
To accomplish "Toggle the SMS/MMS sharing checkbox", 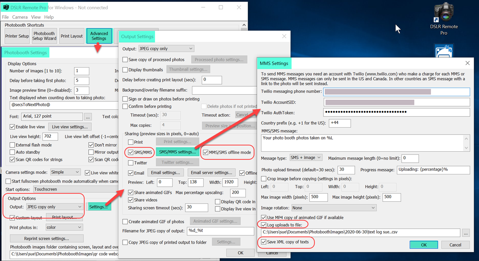I will (131, 152).
